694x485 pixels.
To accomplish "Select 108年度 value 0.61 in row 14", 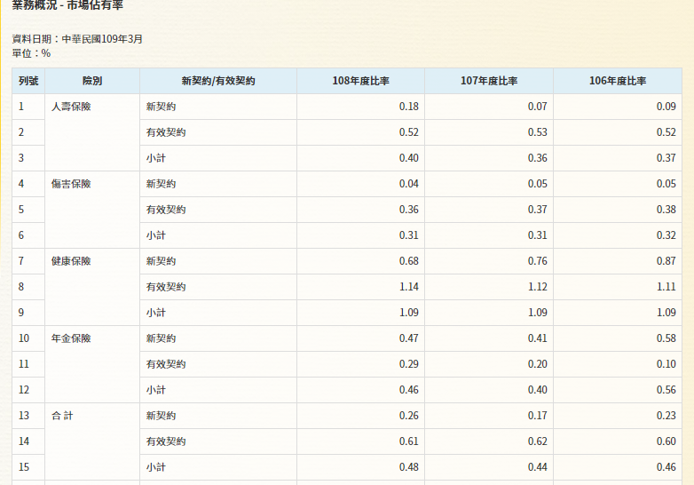I will (x=408, y=441).
